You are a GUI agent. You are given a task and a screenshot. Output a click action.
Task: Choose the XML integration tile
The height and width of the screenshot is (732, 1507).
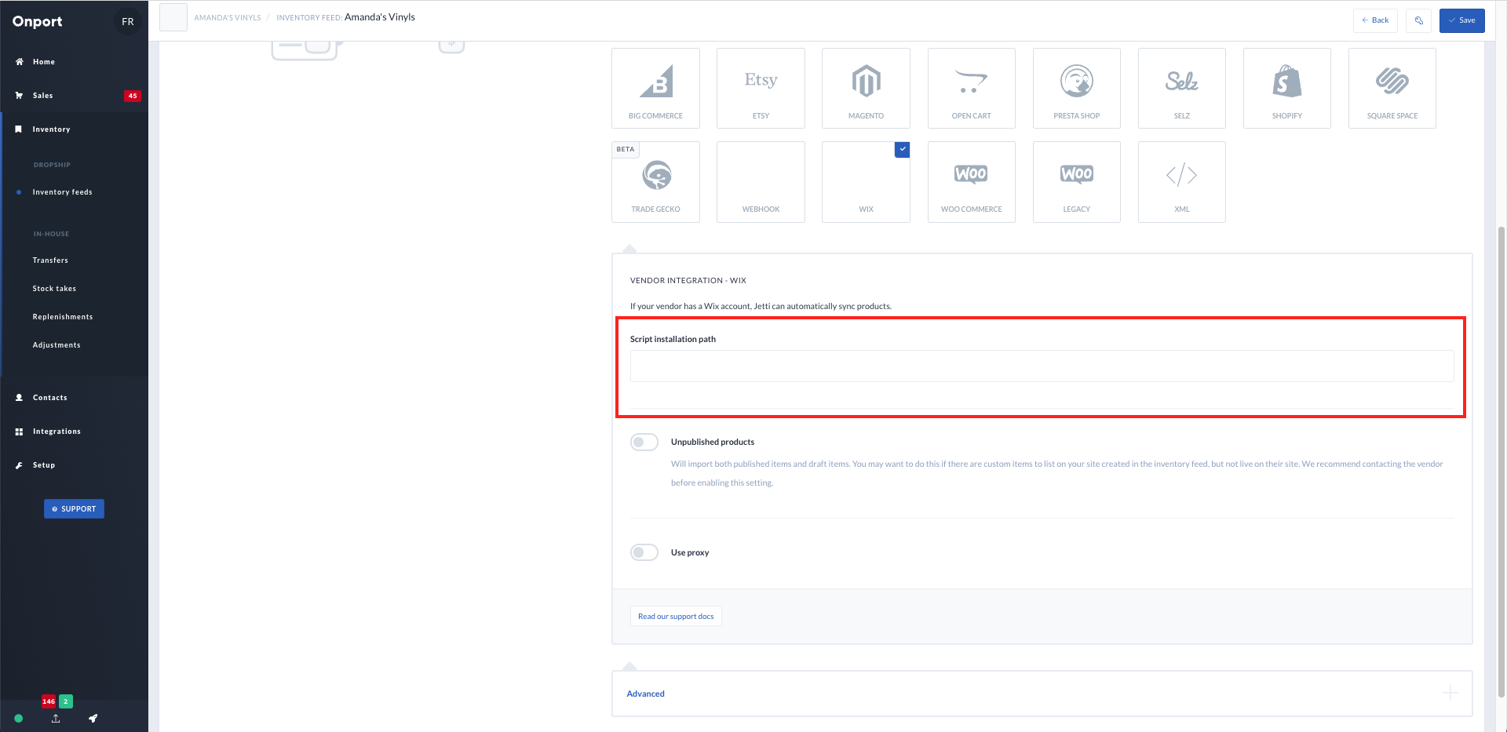tap(1182, 182)
